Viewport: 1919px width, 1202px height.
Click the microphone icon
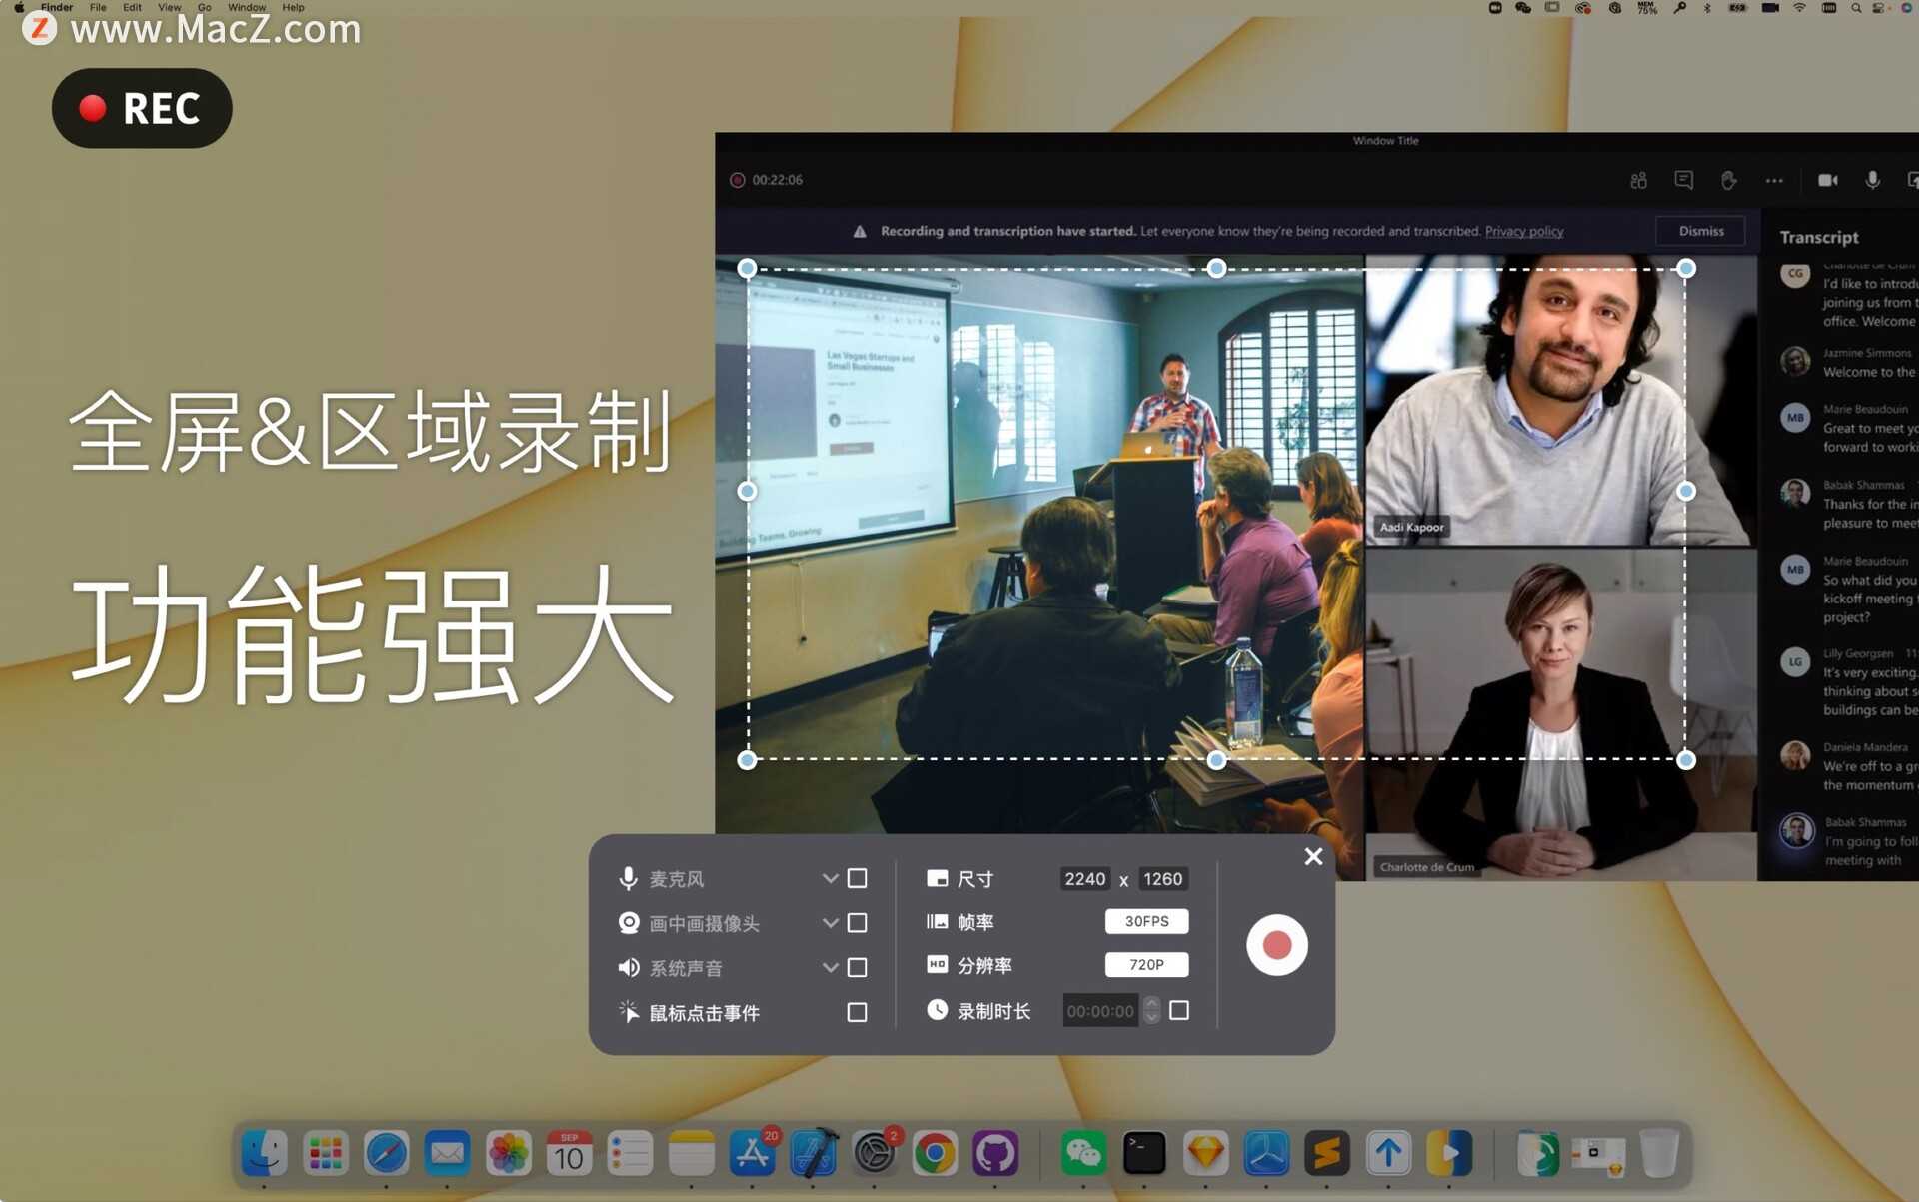[x=630, y=876]
